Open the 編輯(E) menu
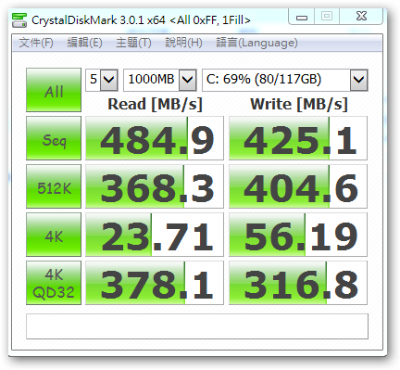 pyautogui.click(x=85, y=43)
